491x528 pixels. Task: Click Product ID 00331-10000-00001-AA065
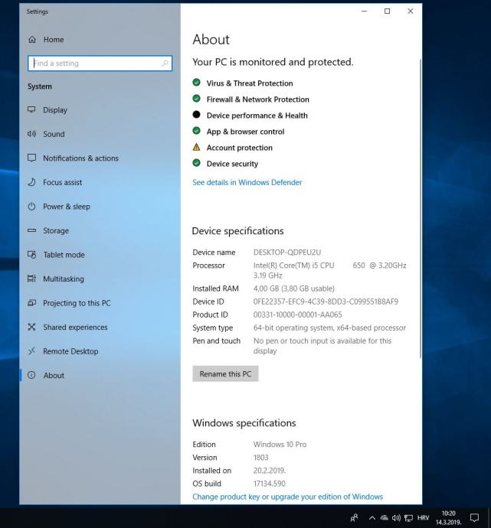297,315
